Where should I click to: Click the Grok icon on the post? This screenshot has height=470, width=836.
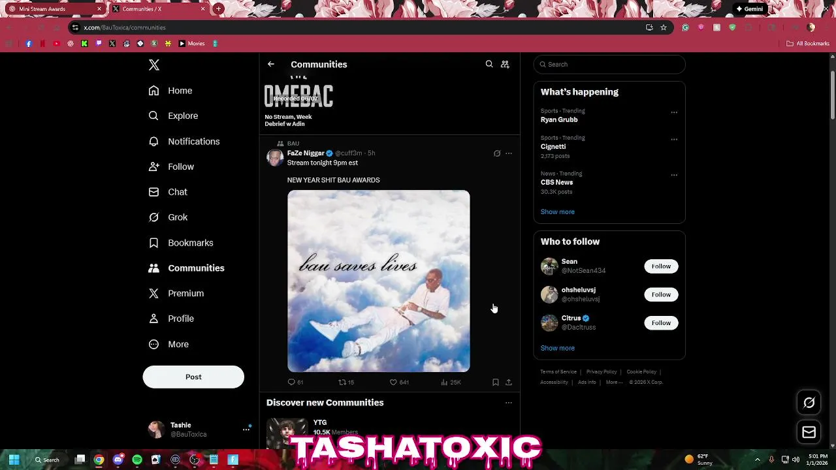tap(497, 153)
